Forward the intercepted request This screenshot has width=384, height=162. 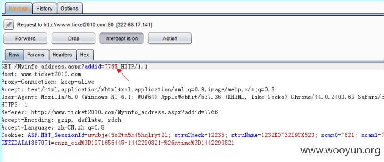point(25,39)
